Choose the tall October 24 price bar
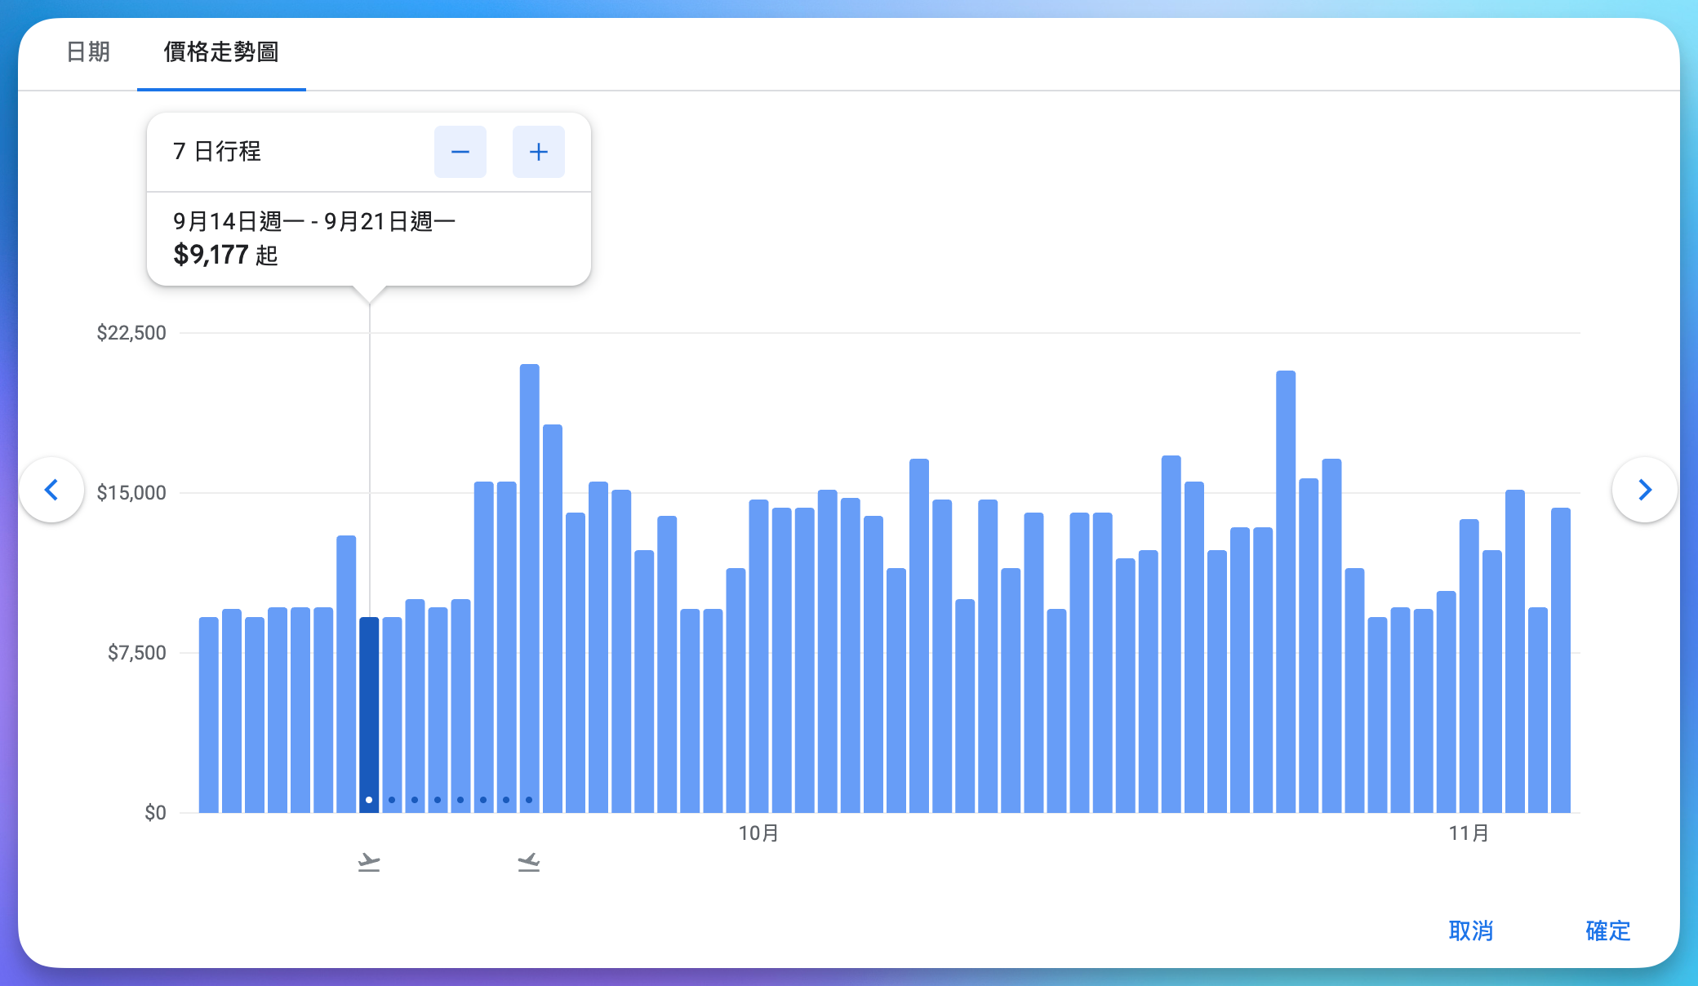Screen dimensions: 1698x986 point(1286,592)
